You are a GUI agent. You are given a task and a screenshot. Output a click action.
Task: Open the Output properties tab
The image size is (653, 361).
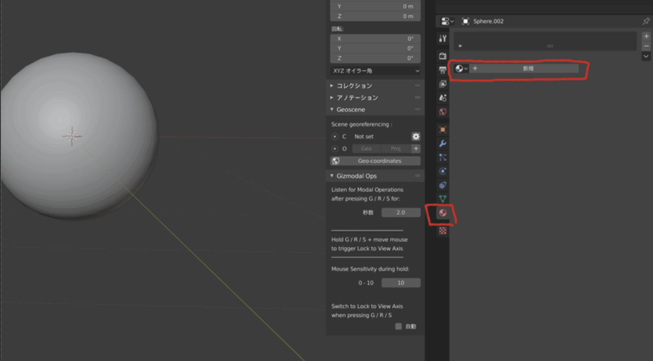(x=443, y=69)
